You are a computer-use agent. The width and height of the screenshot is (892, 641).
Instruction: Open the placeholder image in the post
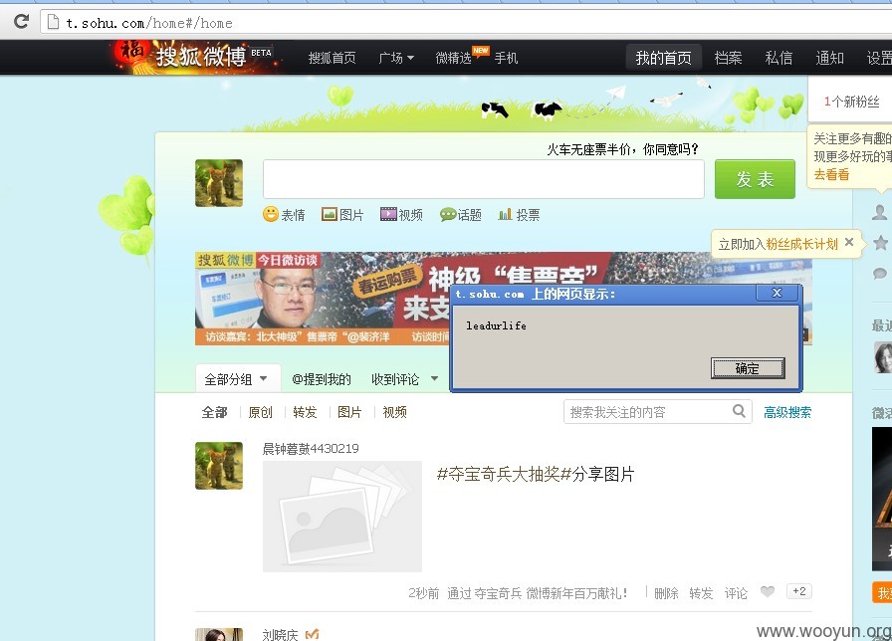342,517
